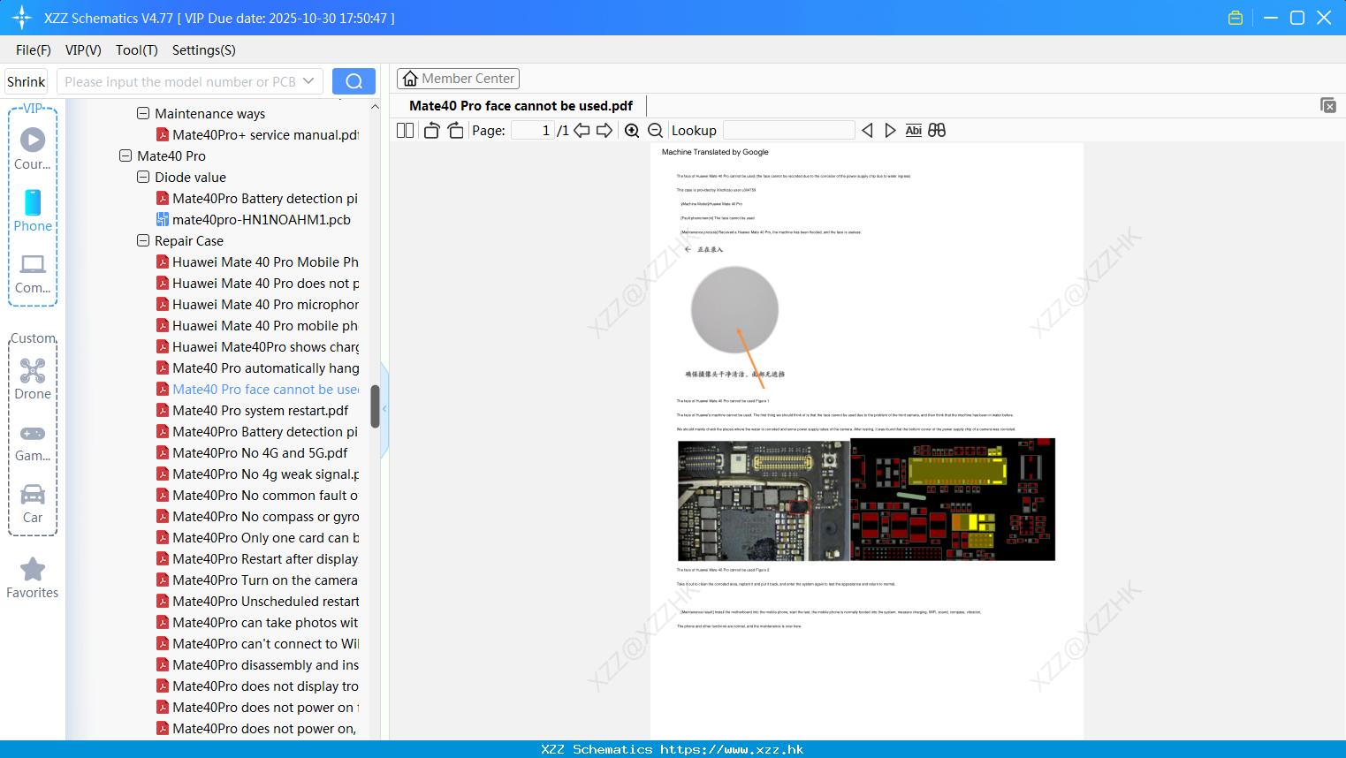The width and height of the screenshot is (1346, 758).
Task: Select the Mate40 Pro face cannot be used.pdf tab
Action: (521, 105)
